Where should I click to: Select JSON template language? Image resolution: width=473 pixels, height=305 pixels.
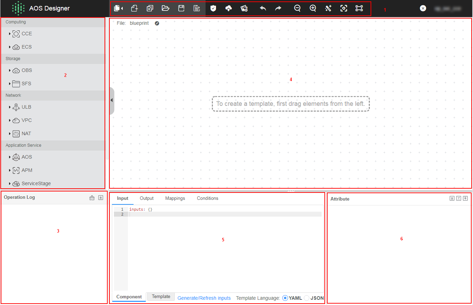point(307,298)
